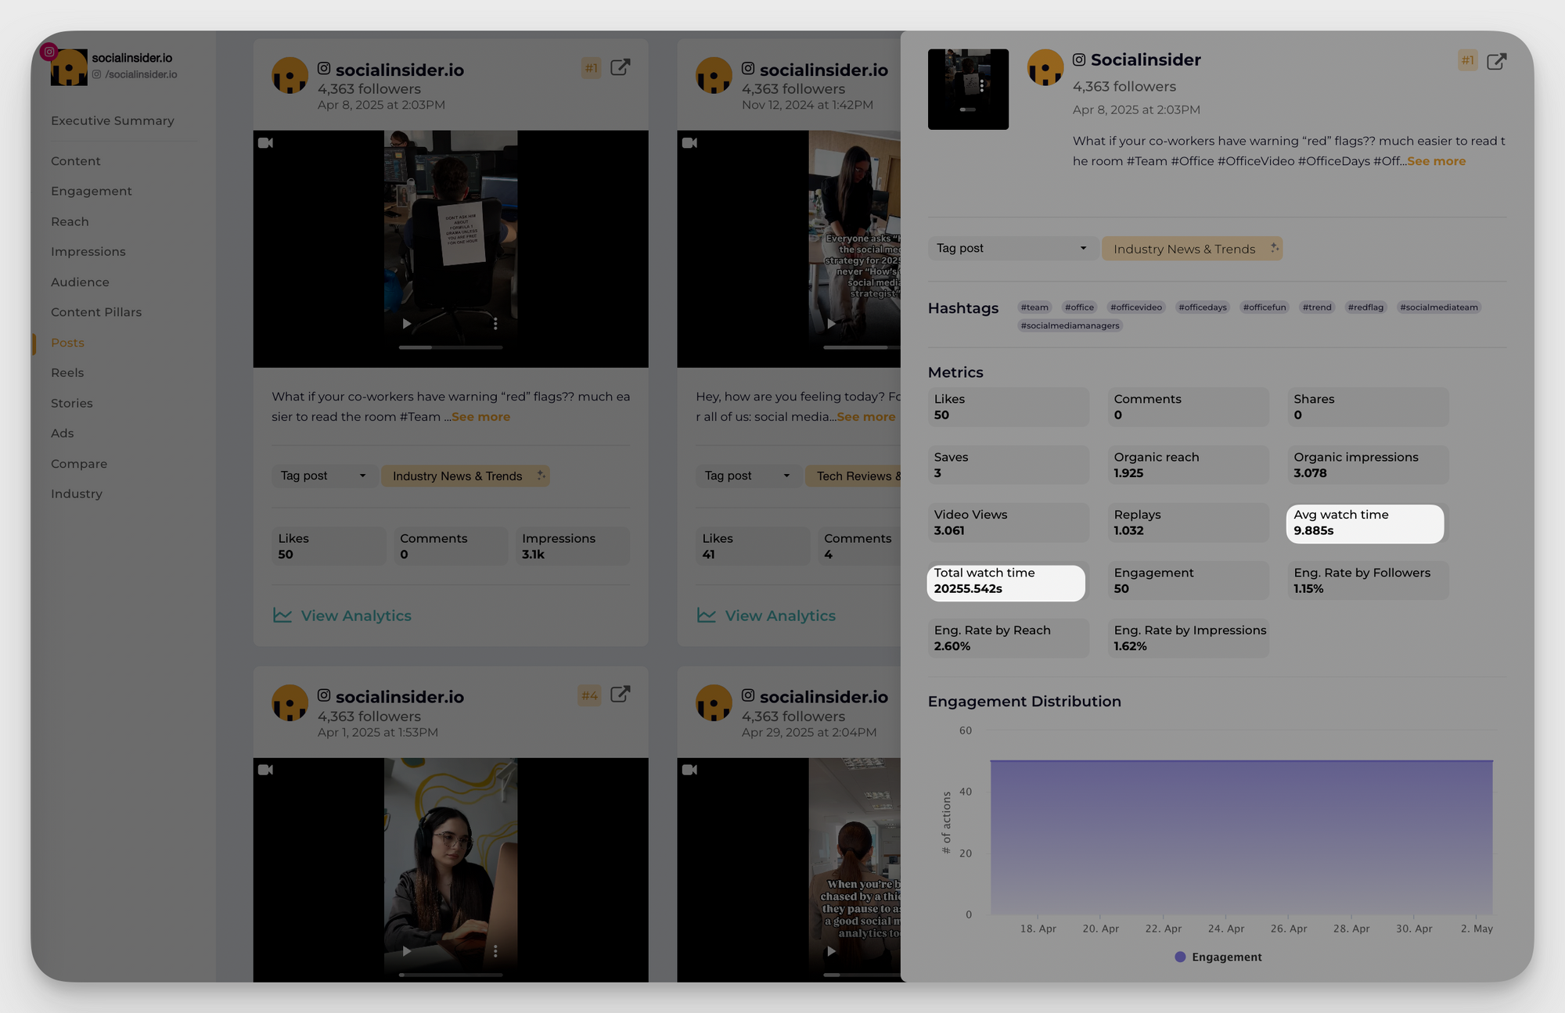1565x1013 pixels.
Task: Click avatar on Nov 12 post card
Action: [x=714, y=76]
